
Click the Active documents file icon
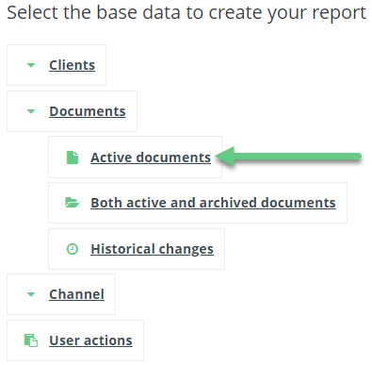73,158
